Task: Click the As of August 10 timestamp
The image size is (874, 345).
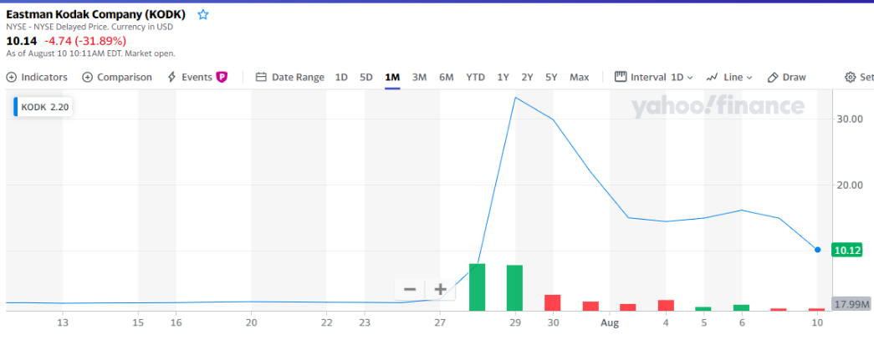Action: (91, 53)
